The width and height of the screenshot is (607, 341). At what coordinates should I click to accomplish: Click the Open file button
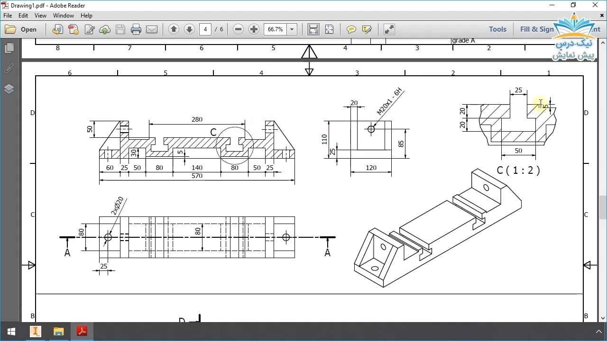tap(21, 29)
